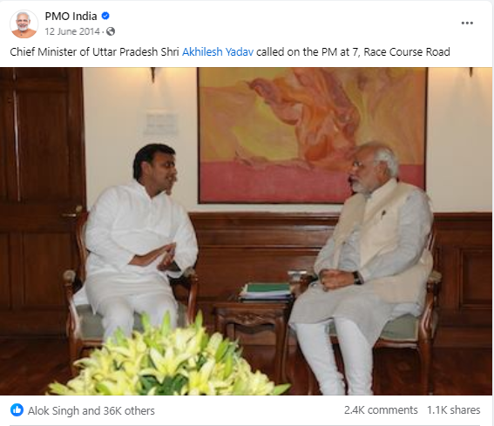Open the 2.4K comments list
Image resolution: width=494 pixels, height=426 pixels.
pyautogui.click(x=381, y=410)
